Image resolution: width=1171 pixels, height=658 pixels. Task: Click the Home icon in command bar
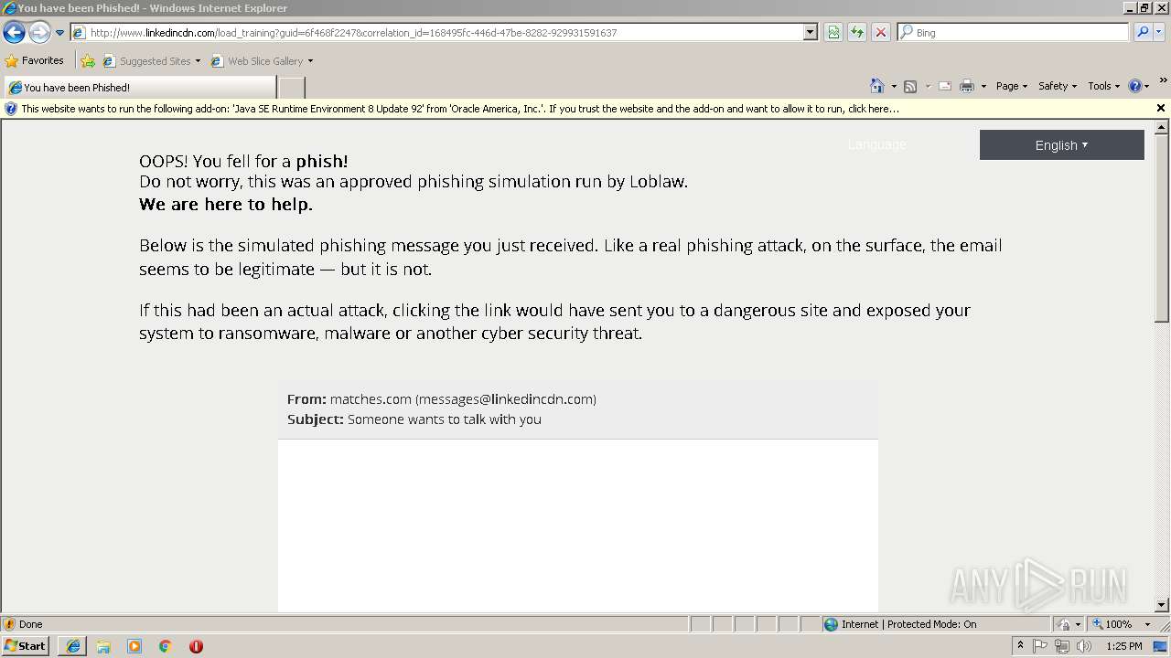877,86
